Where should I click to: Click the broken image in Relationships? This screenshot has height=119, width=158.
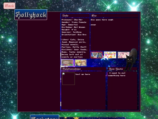(68, 79)
